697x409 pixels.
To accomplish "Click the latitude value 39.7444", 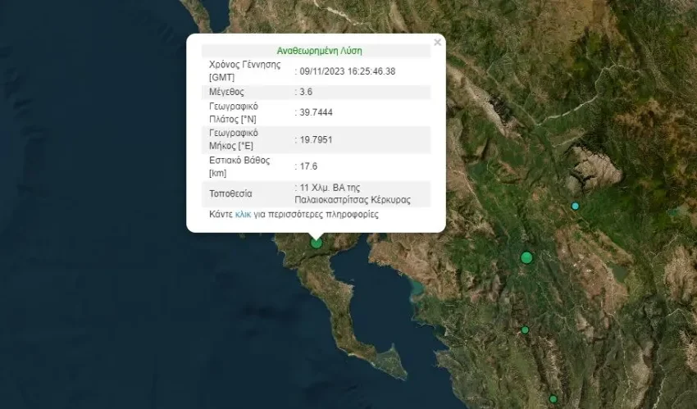I will 316,112.
